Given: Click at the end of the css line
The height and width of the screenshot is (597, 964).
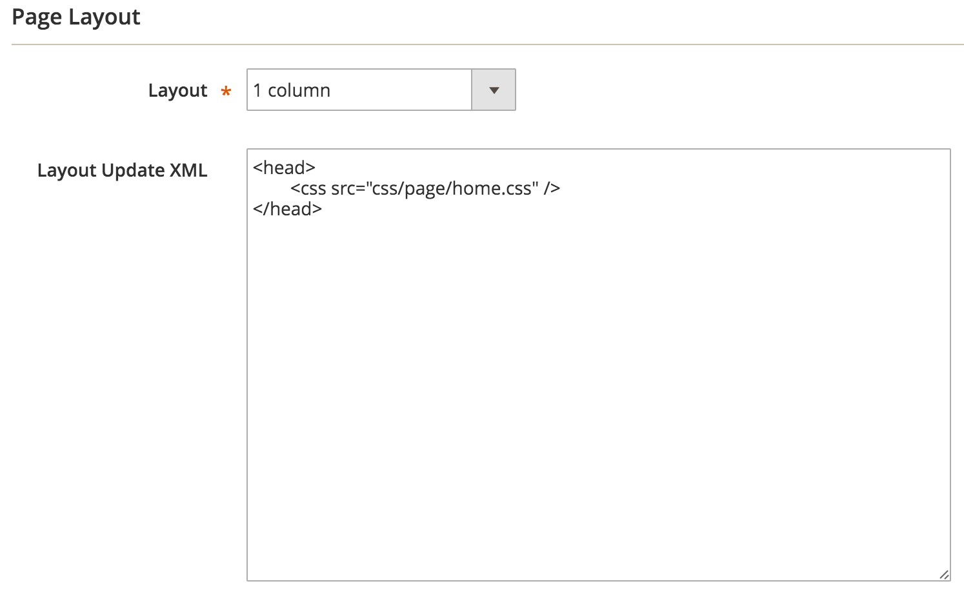Looking at the screenshot, I should pyautogui.click(x=561, y=188).
